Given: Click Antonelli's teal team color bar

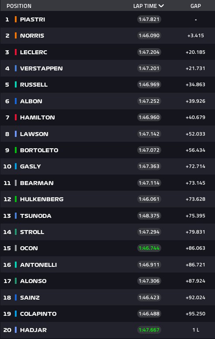Looking at the screenshot, I should pyautogui.click(x=16, y=265).
